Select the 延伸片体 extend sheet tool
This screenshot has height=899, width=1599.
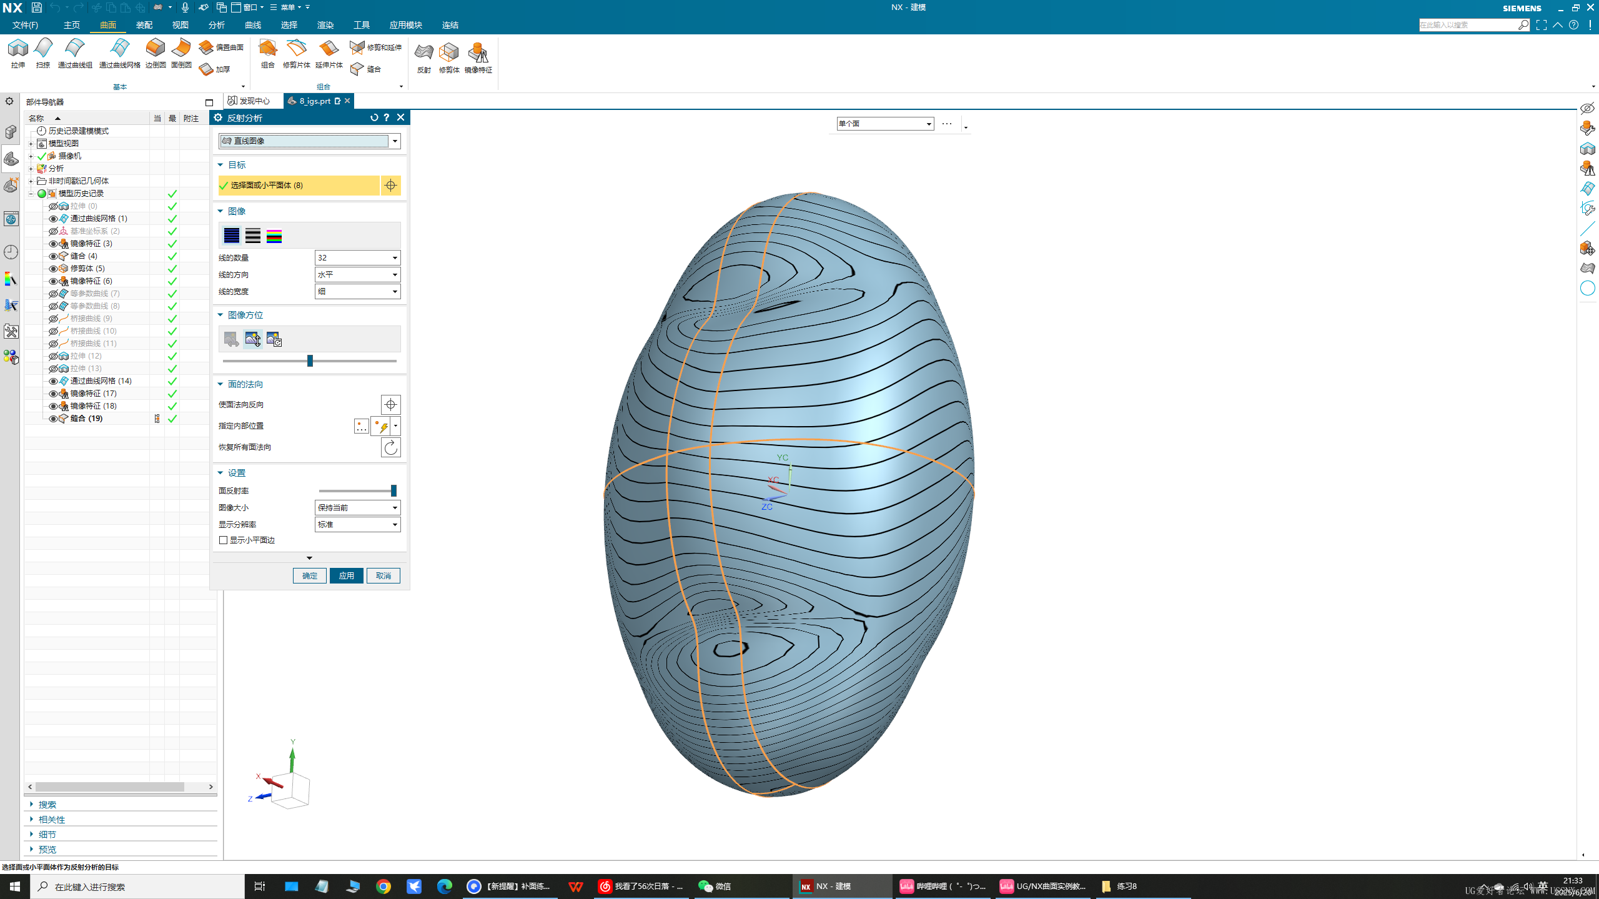click(x=329, y=54)
